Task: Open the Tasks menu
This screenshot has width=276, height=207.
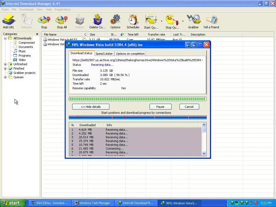Action: click(5, 9)
